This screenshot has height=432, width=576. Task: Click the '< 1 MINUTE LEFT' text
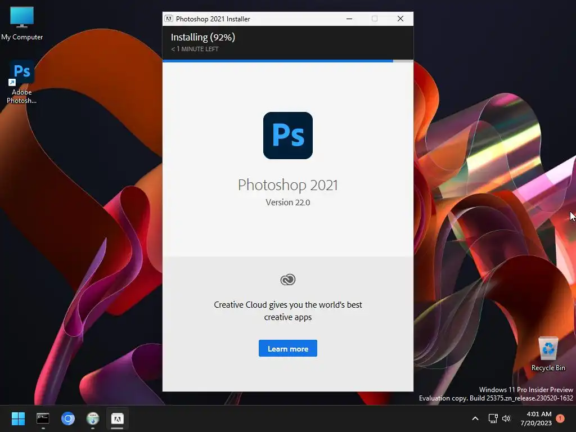coord(195,49)
